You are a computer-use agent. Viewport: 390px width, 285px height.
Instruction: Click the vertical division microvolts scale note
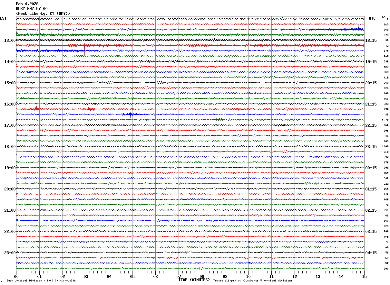point(41,281)
